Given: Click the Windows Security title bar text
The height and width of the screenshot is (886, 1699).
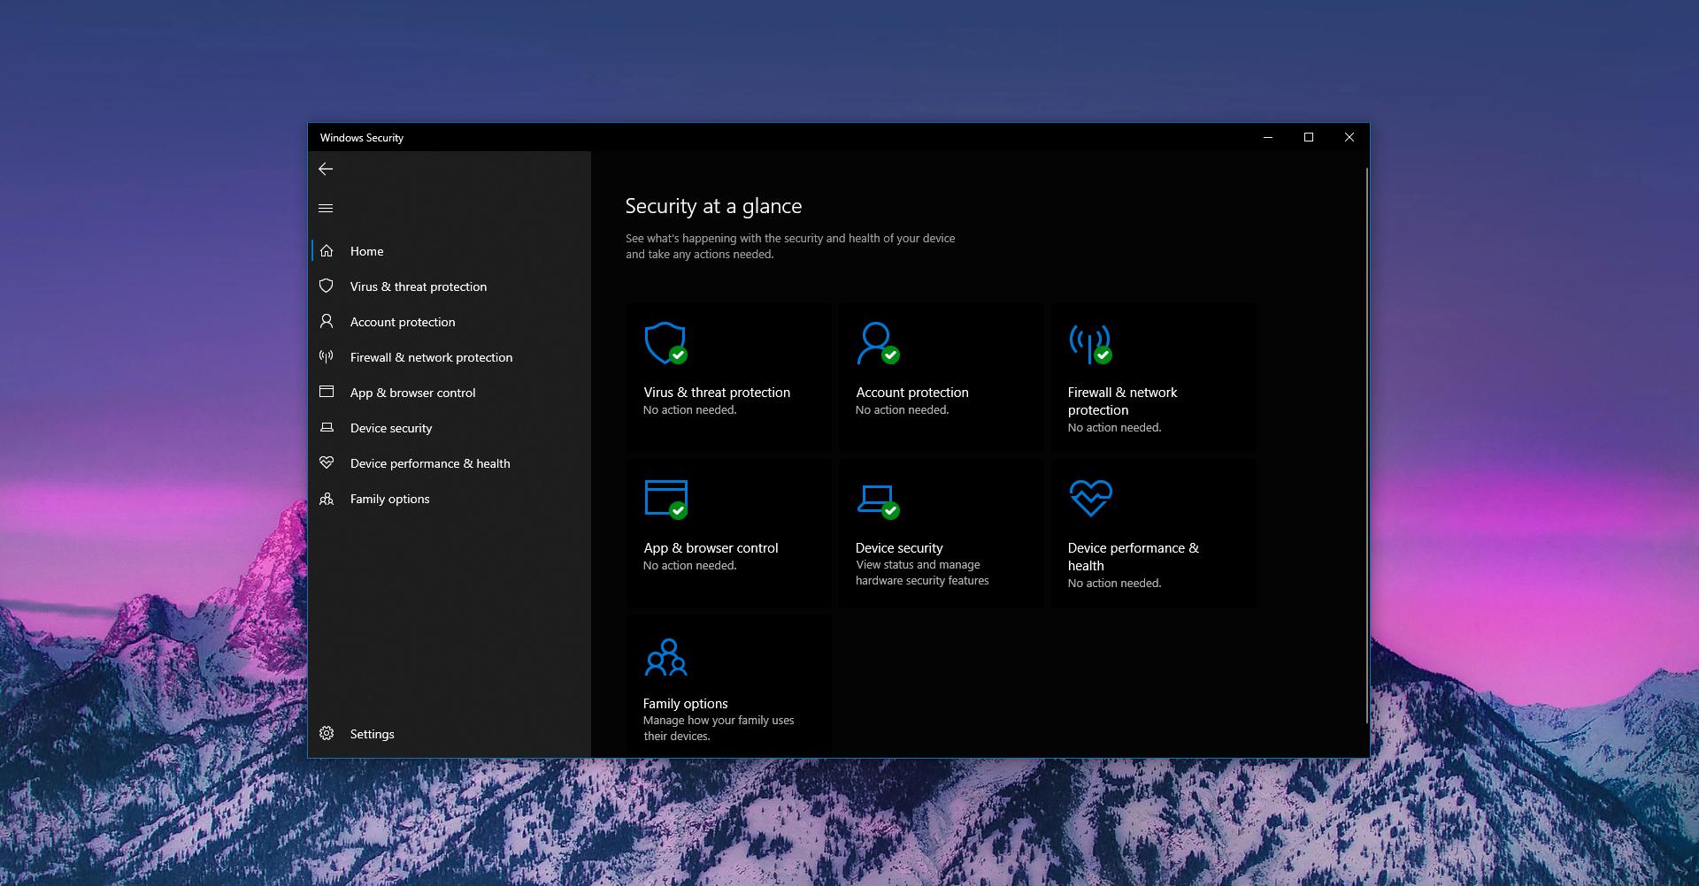Looking at the screenshot, I should coord(361,138).
